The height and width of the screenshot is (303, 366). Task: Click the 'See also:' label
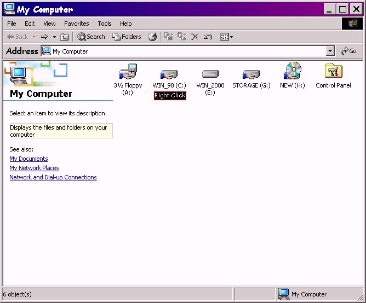[21, 149]
